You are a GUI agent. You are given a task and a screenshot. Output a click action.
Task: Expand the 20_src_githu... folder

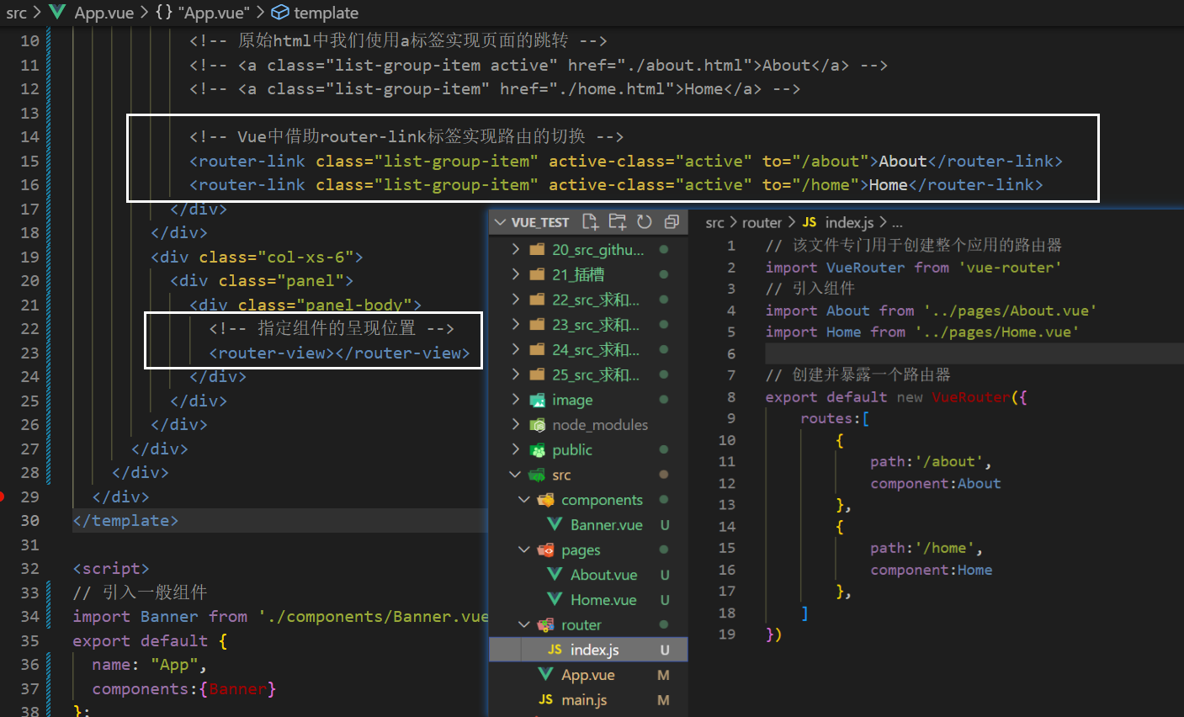point(516,249)
